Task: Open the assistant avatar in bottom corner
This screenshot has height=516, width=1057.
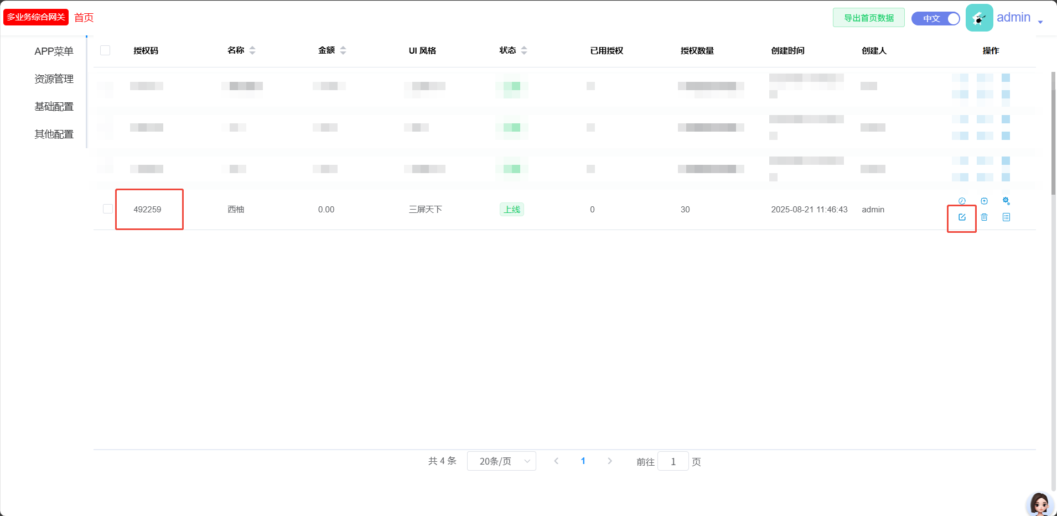Action: coord(1039,504)
